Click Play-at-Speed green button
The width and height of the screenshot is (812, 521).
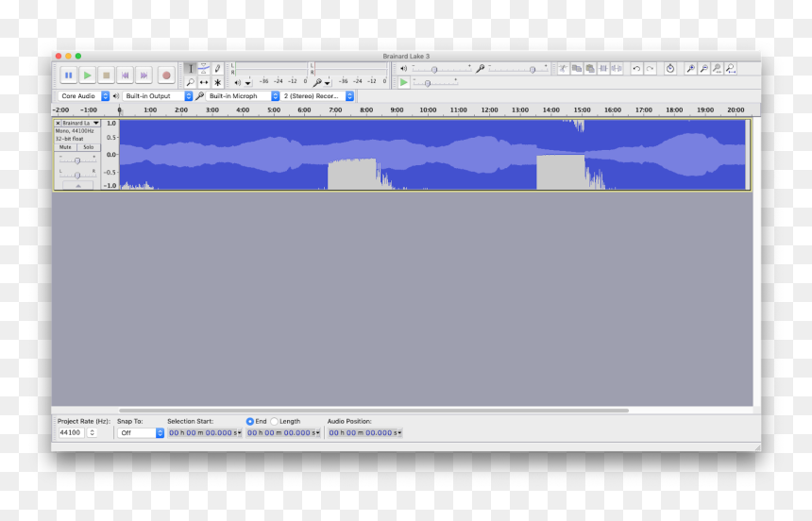[403, 82]
